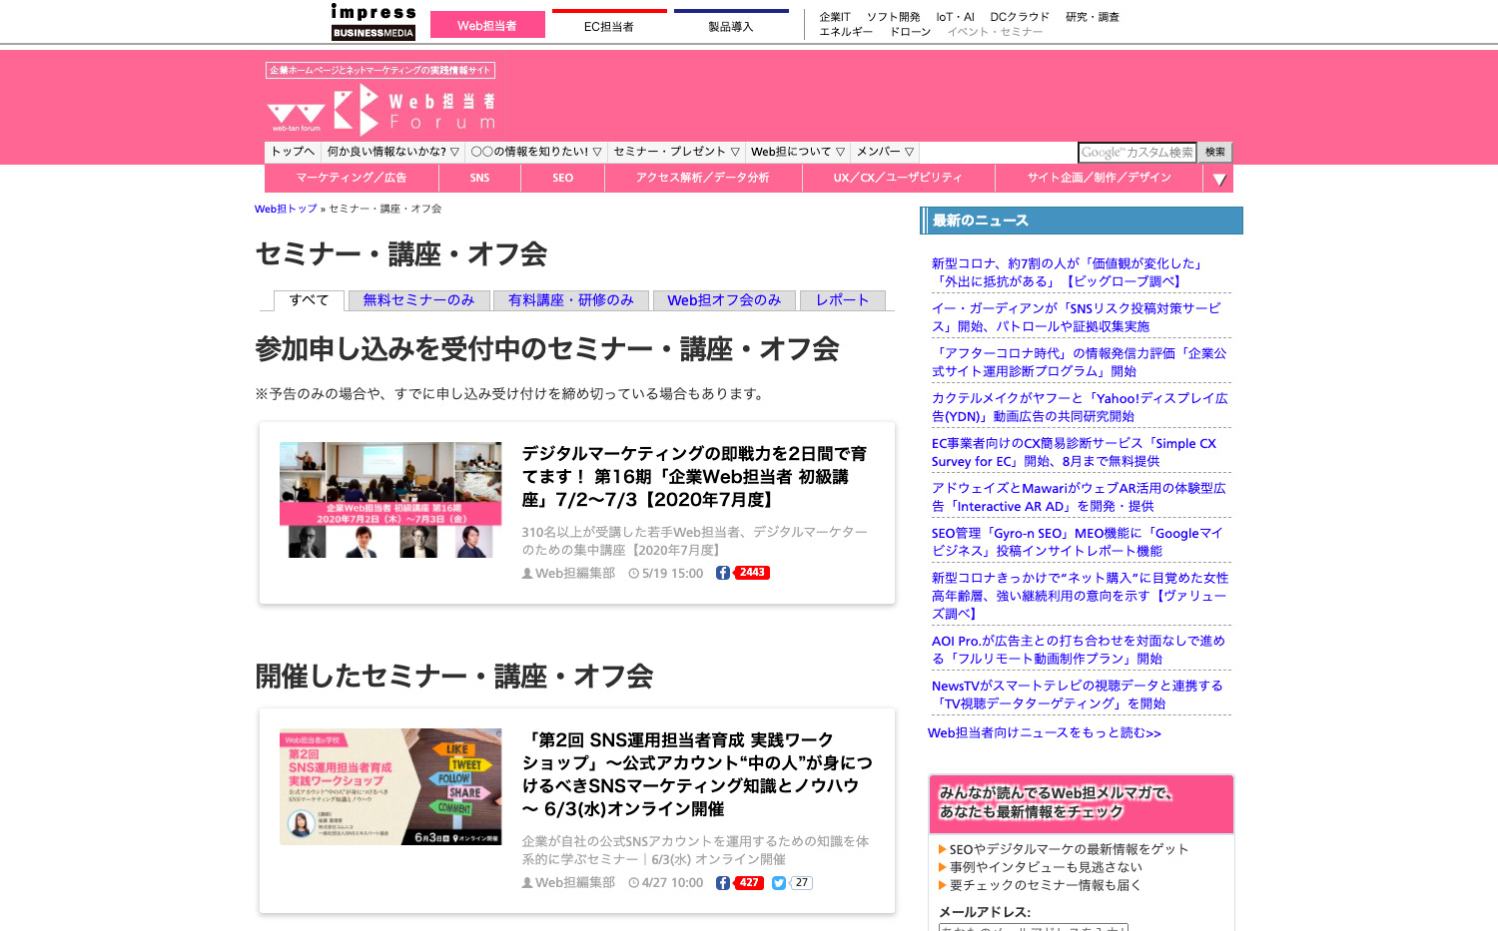Switch to the 無料セミナーのみ tab
The width and height of the screenshot is (1498, 931).
(418, 300)
